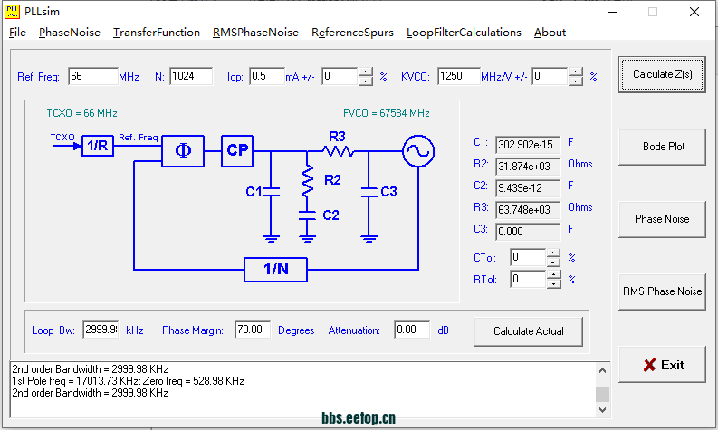
Task: Focus the Icp tolerance percent field
Action: click(x=340, y=76)
